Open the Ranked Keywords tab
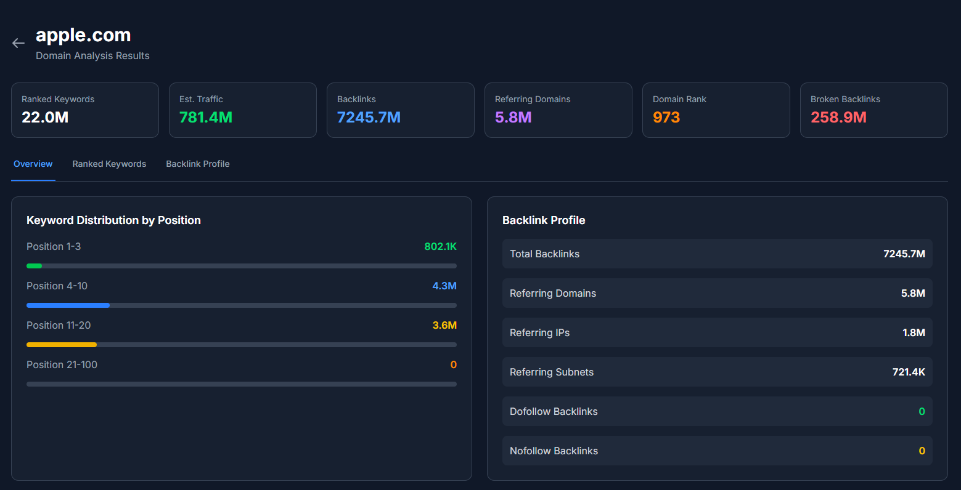This screenshot has width=961, height=490. [109, 164]
